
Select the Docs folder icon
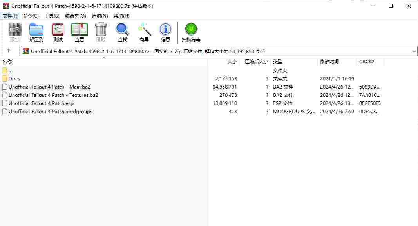tap(5, 78)
